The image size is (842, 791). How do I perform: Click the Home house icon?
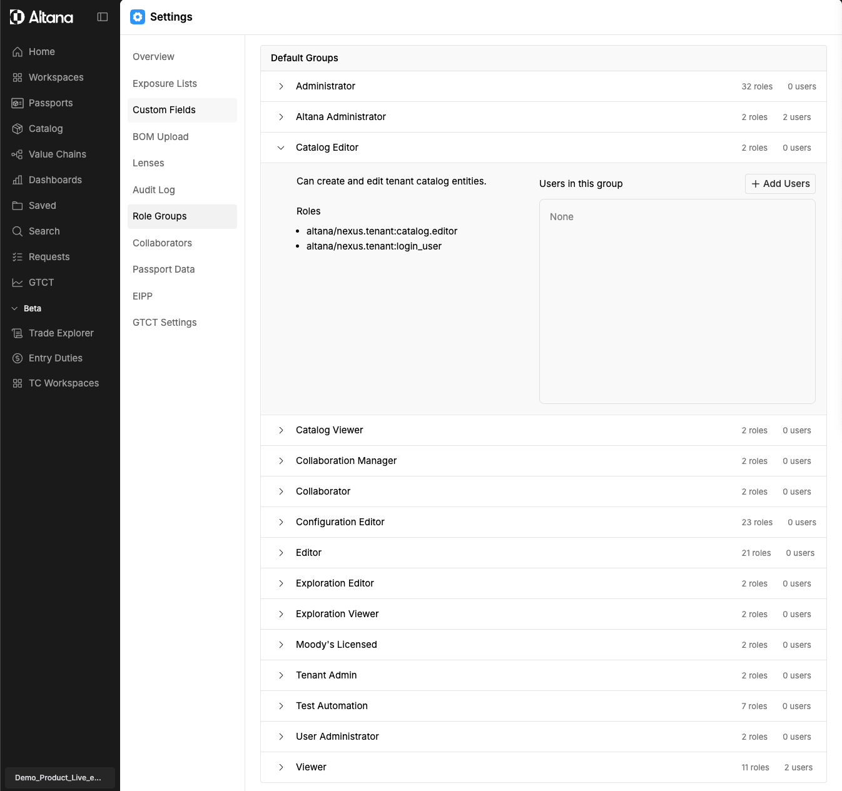click(x=18, y=52)
